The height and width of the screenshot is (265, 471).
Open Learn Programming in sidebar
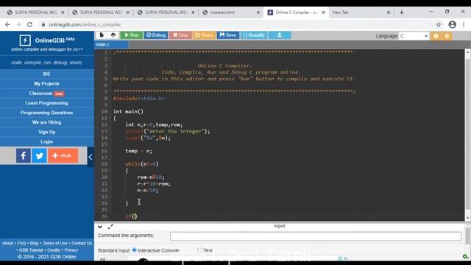point(46,103)
